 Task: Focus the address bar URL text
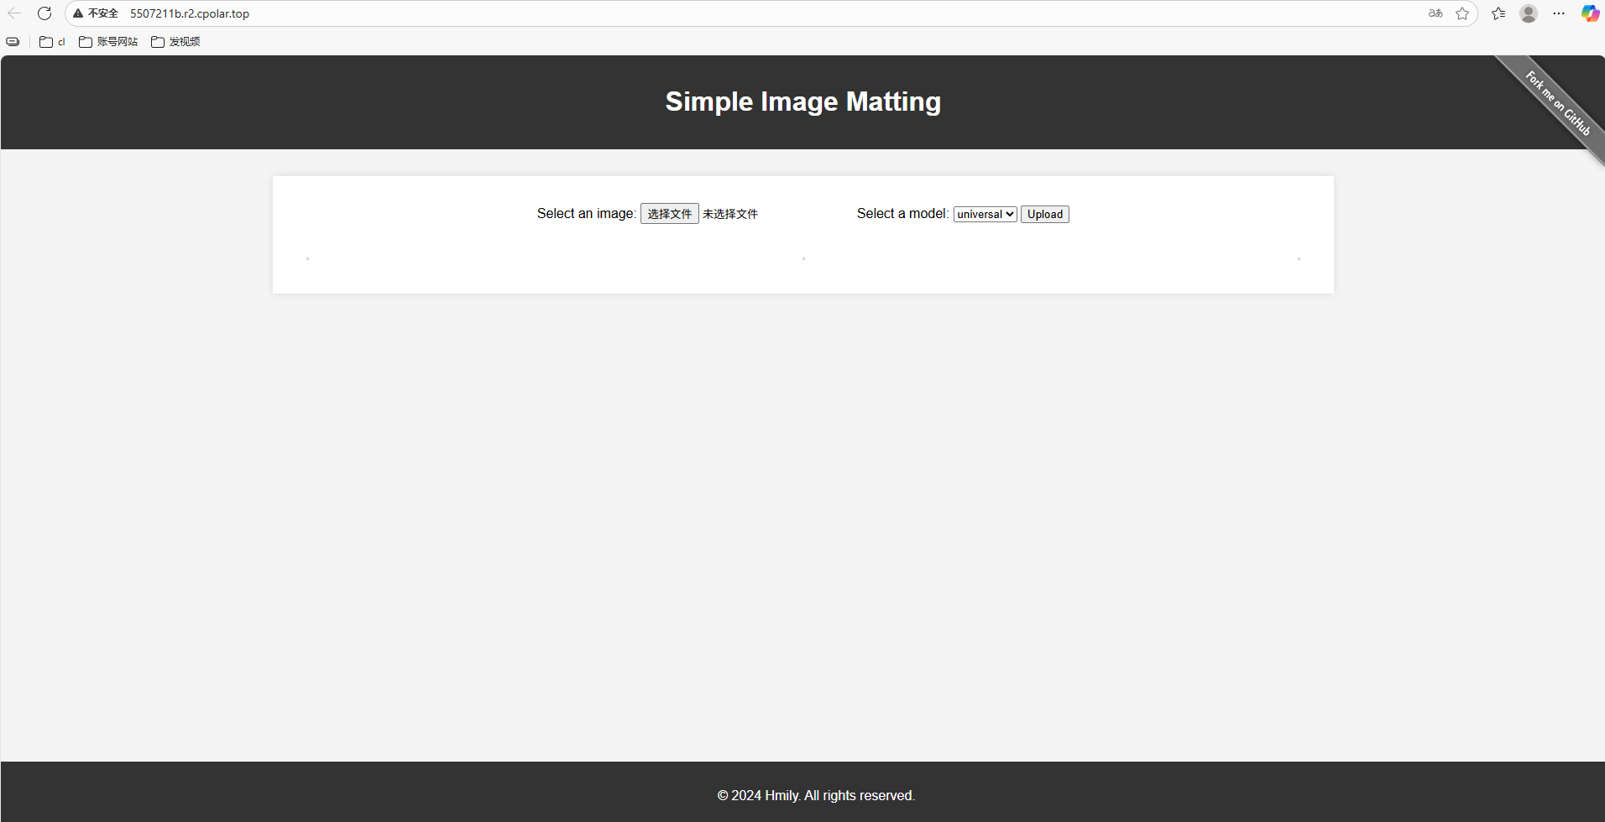coord(190,13)
